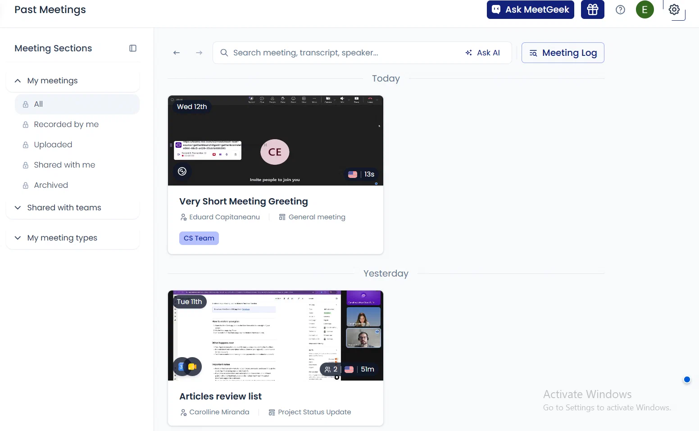Click the US flag on the 51m meeting
This screenshot has width=699, height=431.
349,369
